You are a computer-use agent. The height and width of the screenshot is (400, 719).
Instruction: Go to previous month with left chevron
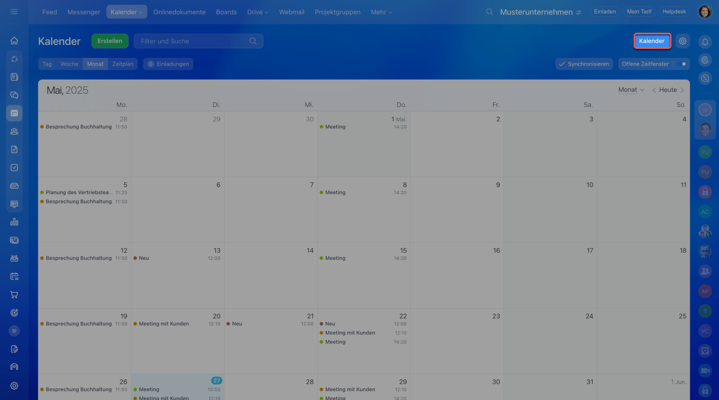tap(654, 90)
